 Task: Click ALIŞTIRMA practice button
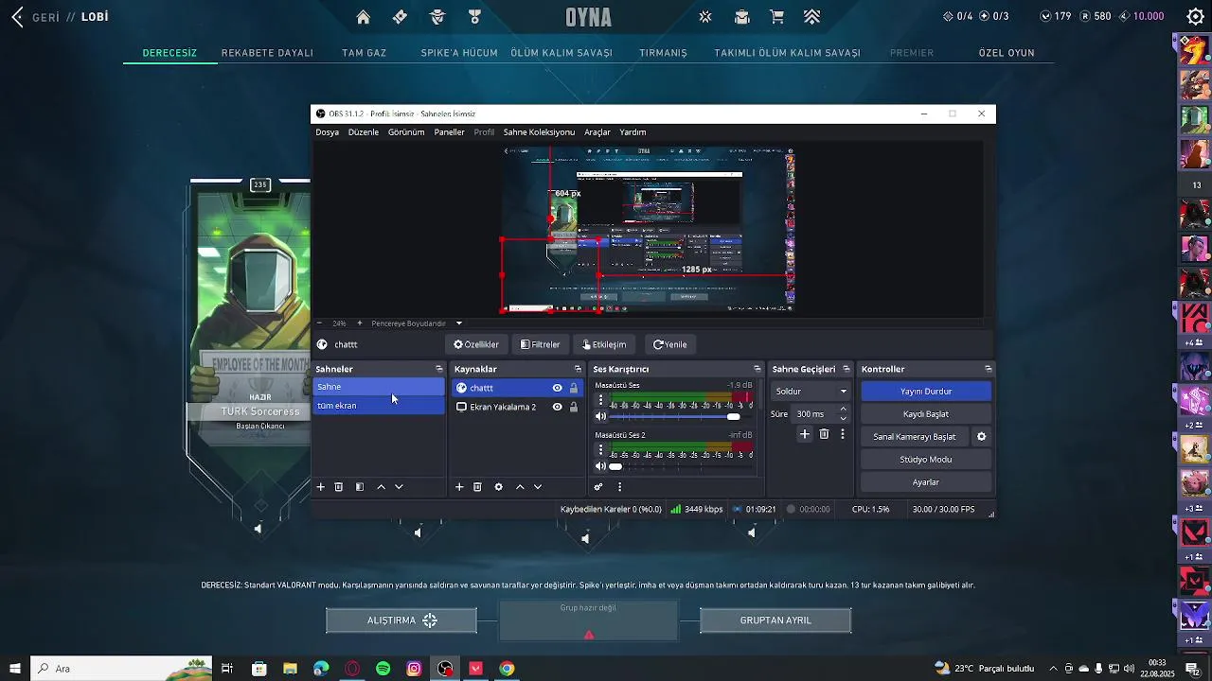click(401, 620)
